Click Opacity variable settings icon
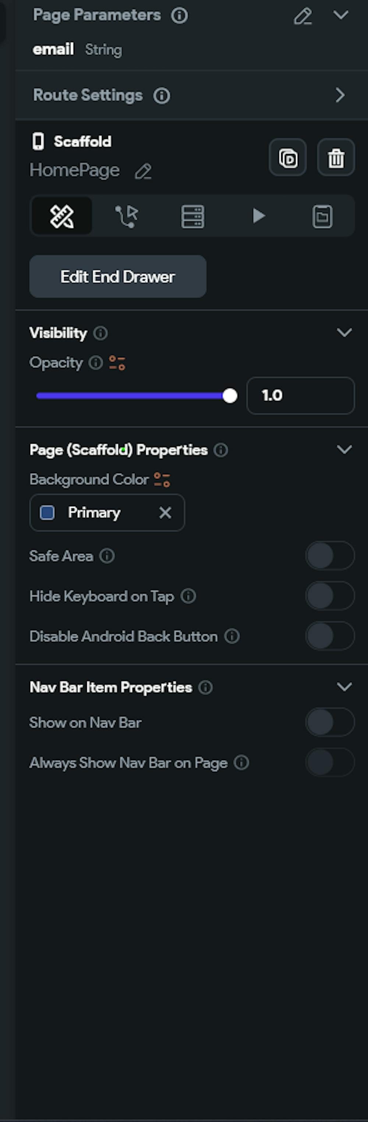 (117, 362)
